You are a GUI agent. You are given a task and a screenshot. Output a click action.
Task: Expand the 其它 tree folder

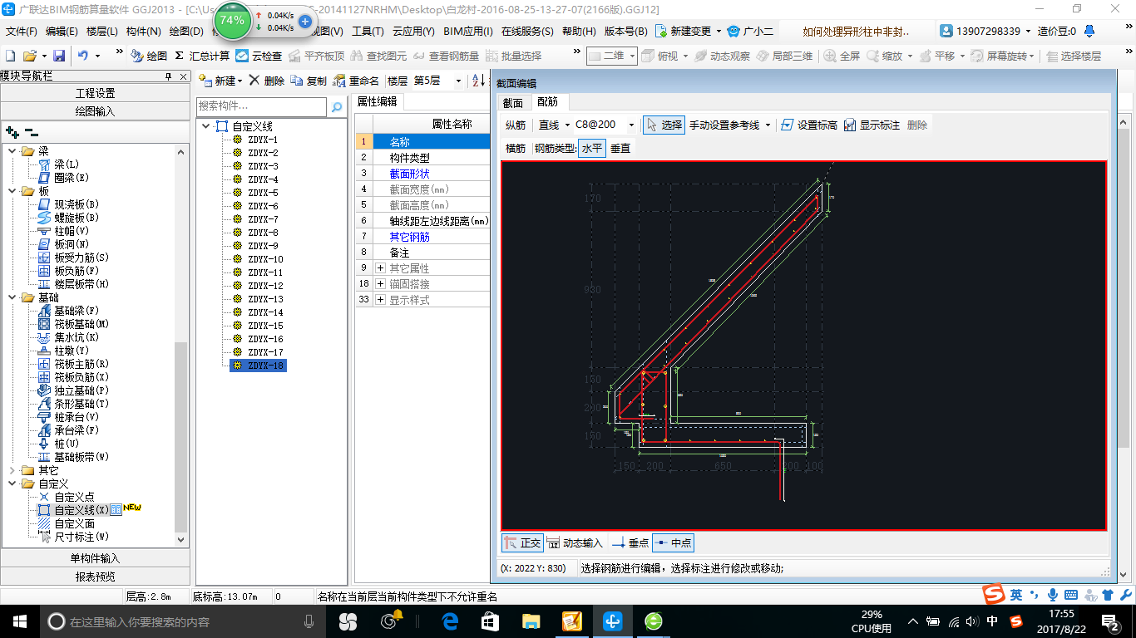point(12,470)
